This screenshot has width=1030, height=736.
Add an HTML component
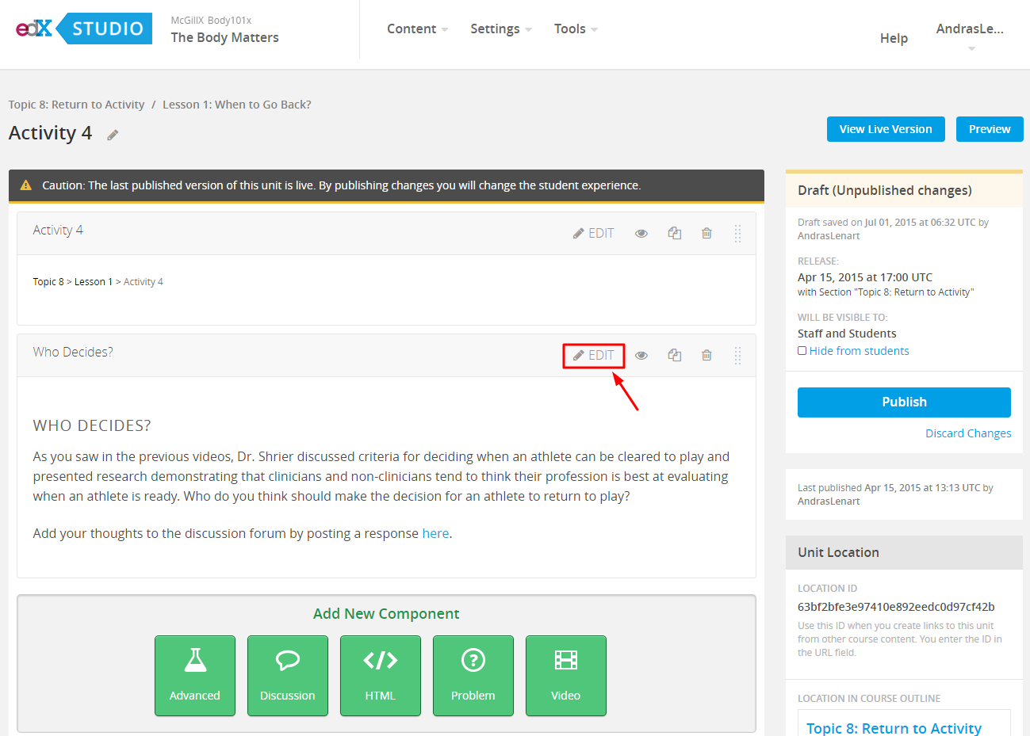point(381,676)
